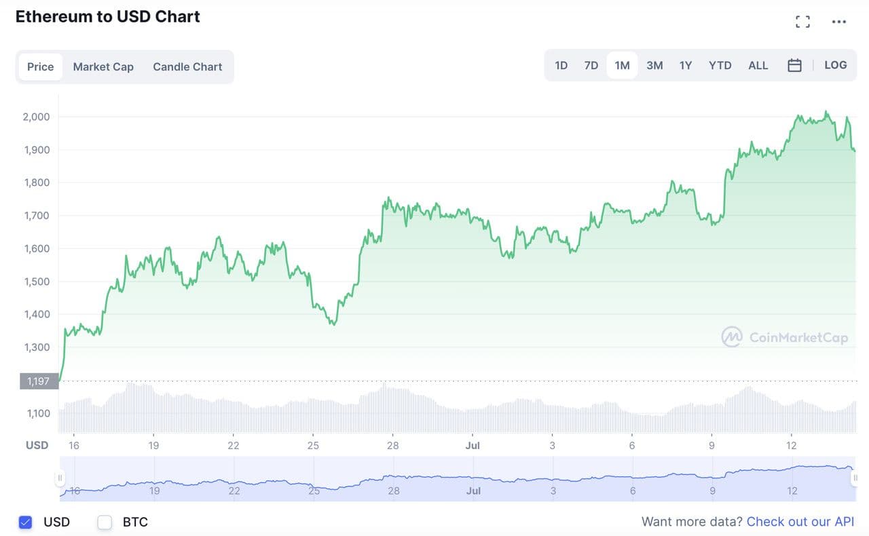Toggle the USD currency checkbox

[25, 522]
